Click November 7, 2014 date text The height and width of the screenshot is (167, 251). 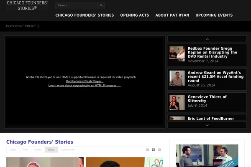point(203,61)
